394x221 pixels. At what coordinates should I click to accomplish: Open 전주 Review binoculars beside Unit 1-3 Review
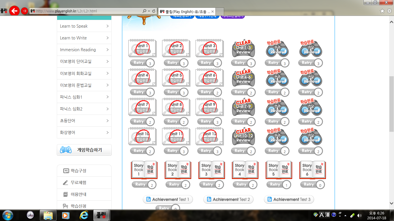pyautogui.click(x=277, y=49)
